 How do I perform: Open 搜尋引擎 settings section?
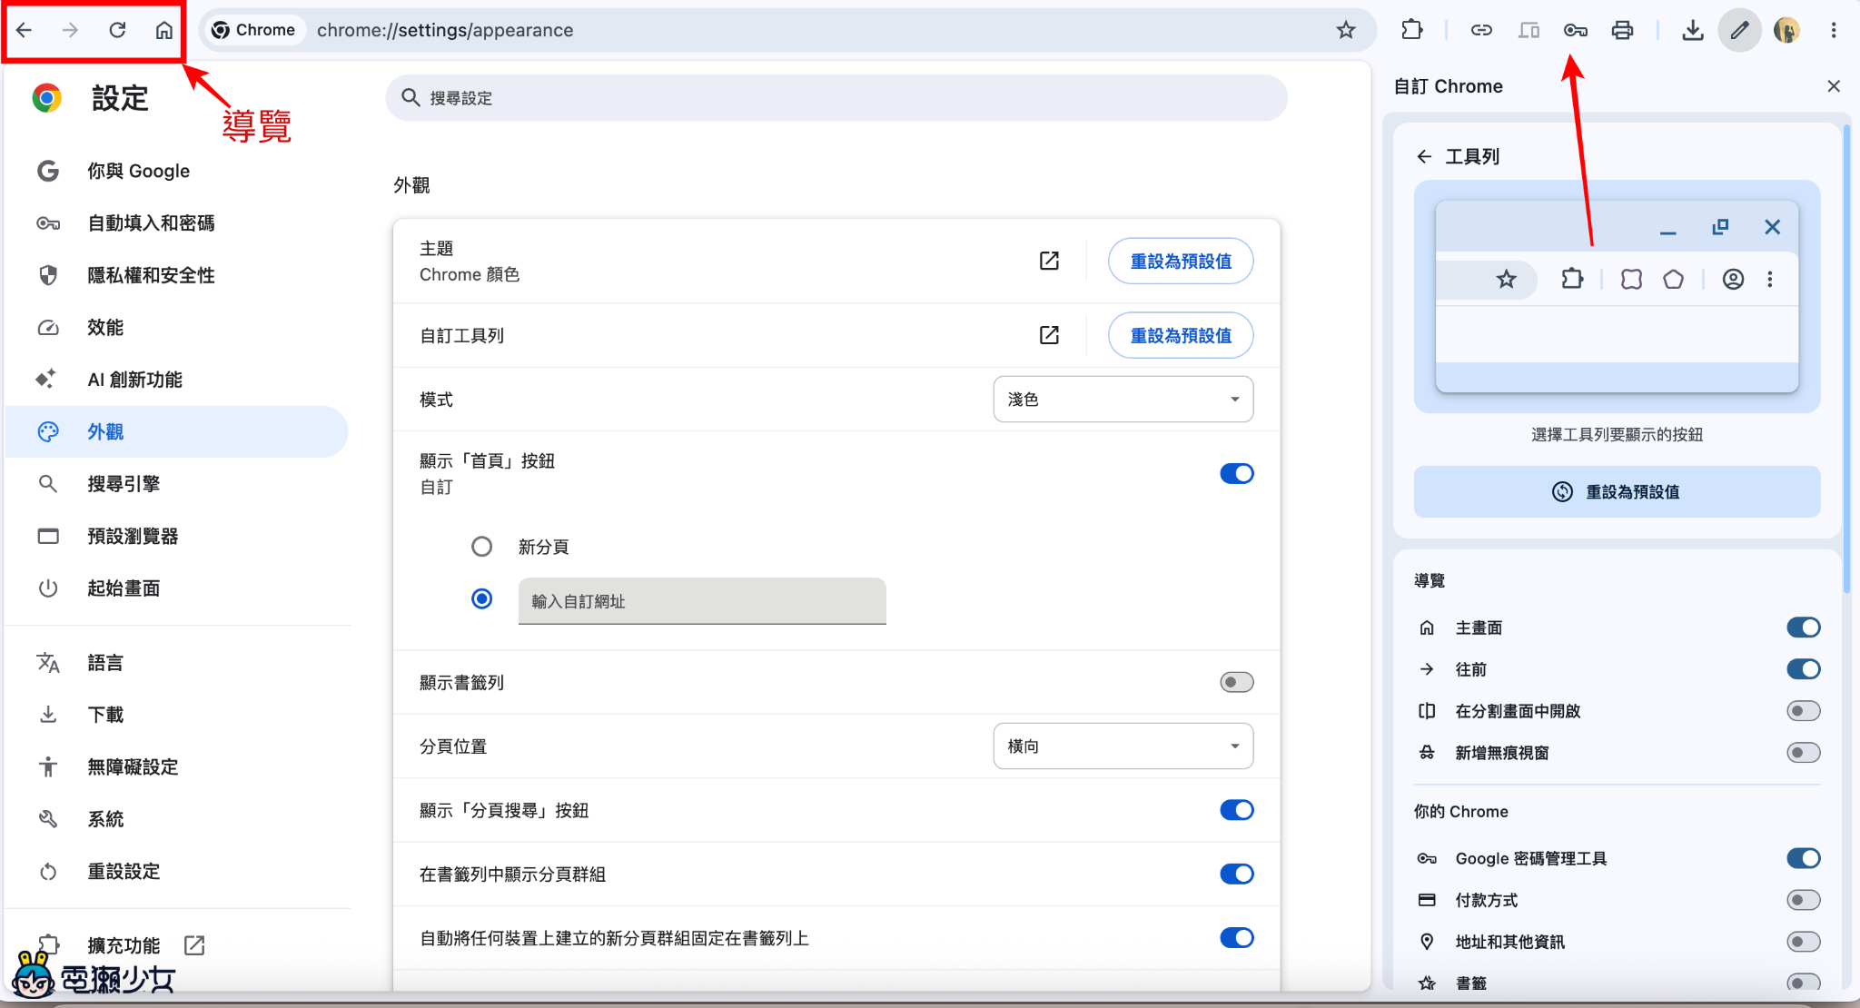click(x=177, y=484)
